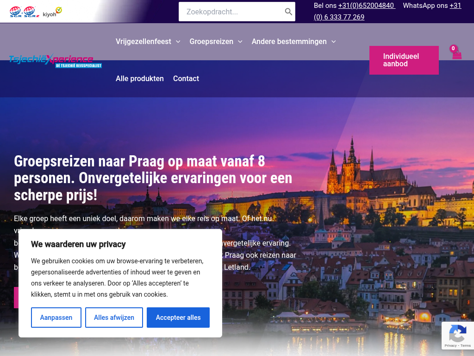Click the SGR certification logo
Screen dimensions: 474x356
click(16, 12)
